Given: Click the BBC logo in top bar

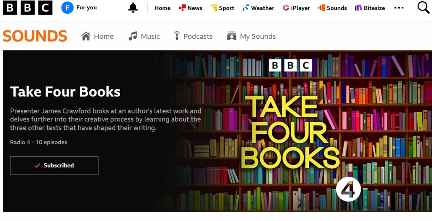Looking at the screenshot, I should tap(27, 8).
